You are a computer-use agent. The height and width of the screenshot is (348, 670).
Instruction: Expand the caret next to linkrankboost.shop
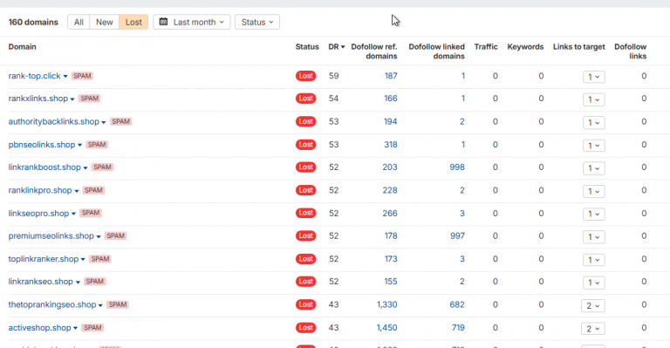click(85, 167)
